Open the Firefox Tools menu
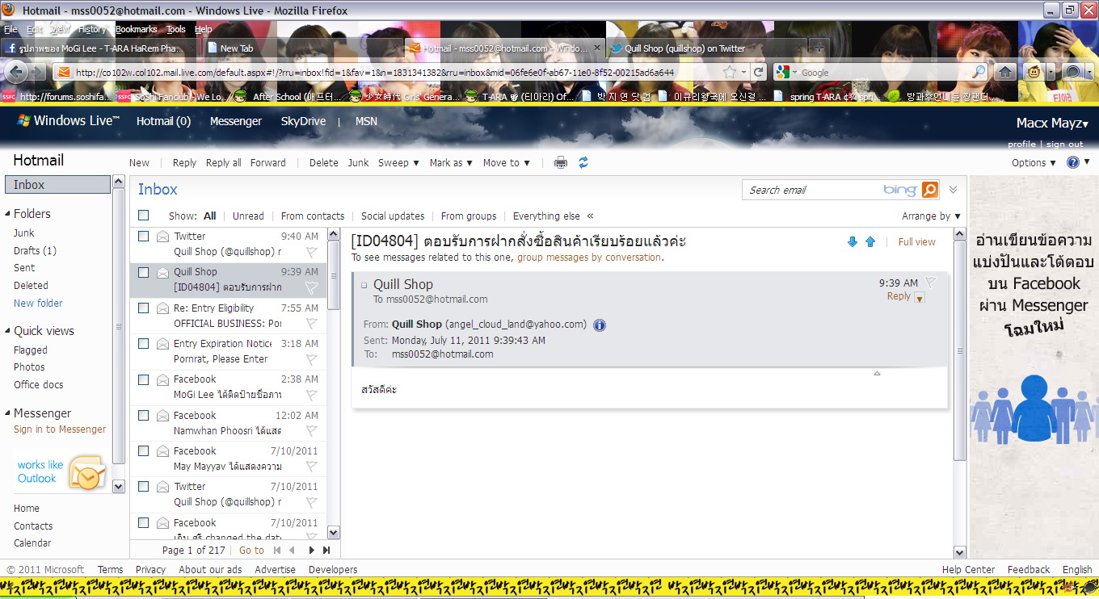This screenshot has width=1099, height=599. pos(176,29)
